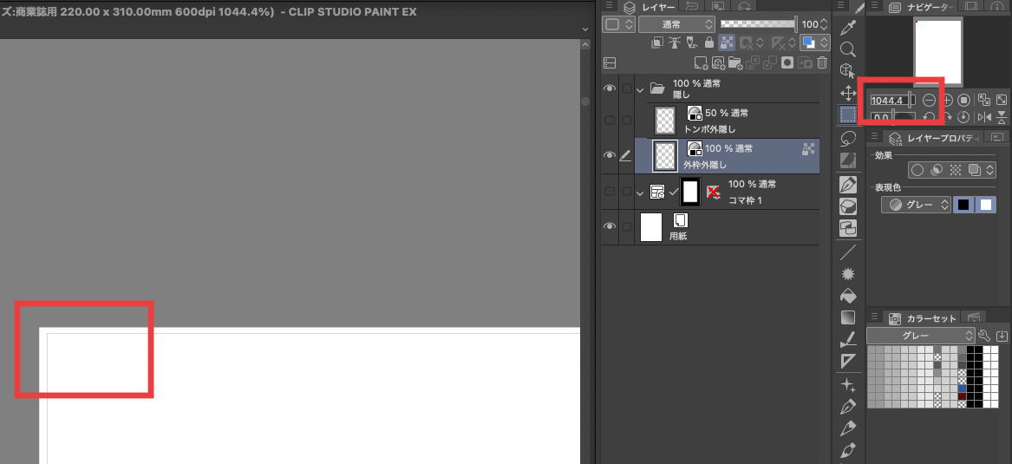Collapse the 隠し layer folder
Screen dimensions: 1012x464
[641, 88]
